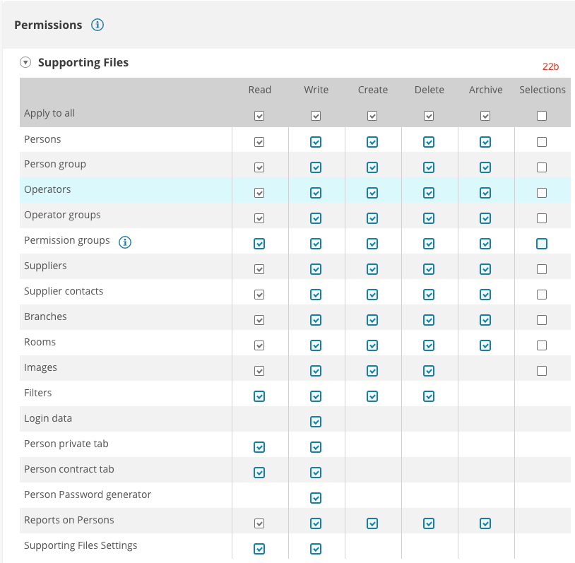
Task: Click the Supporting Files section heading
Action: [83, 62]
